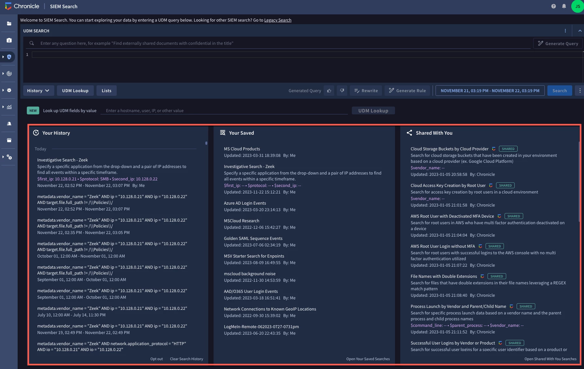Open AWS Root User with Deactivated MFA Device

pyautogui.click(x=452, y=216)
